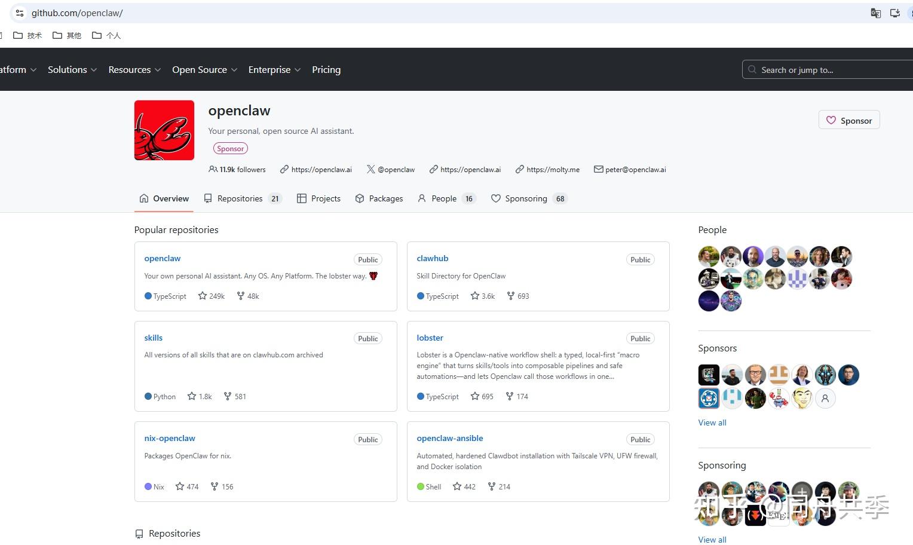Click the Sponsoring sidebar heading
This screenshot has height=545, width=913.
[722, 466]
